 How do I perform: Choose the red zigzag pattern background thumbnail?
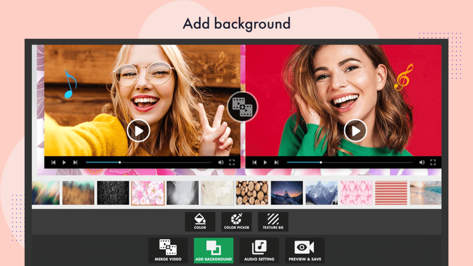coord(391,193)
